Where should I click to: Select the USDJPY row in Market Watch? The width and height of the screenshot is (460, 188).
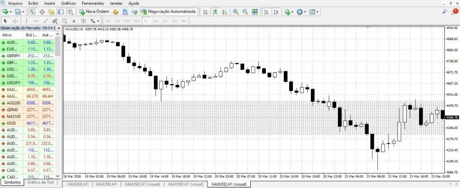click(27, 83)
